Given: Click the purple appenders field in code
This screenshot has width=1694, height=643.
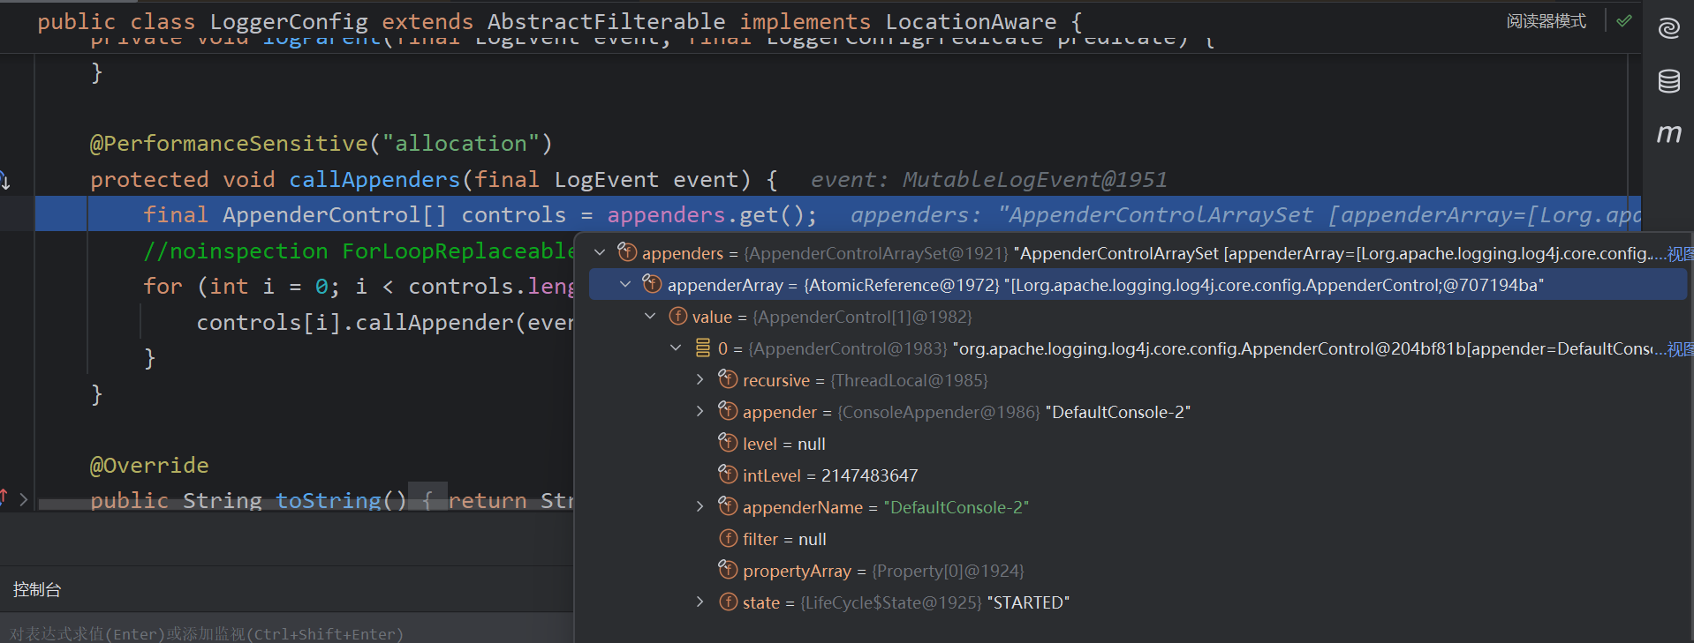Looking at the screenshot, I should tap(666, 215).
